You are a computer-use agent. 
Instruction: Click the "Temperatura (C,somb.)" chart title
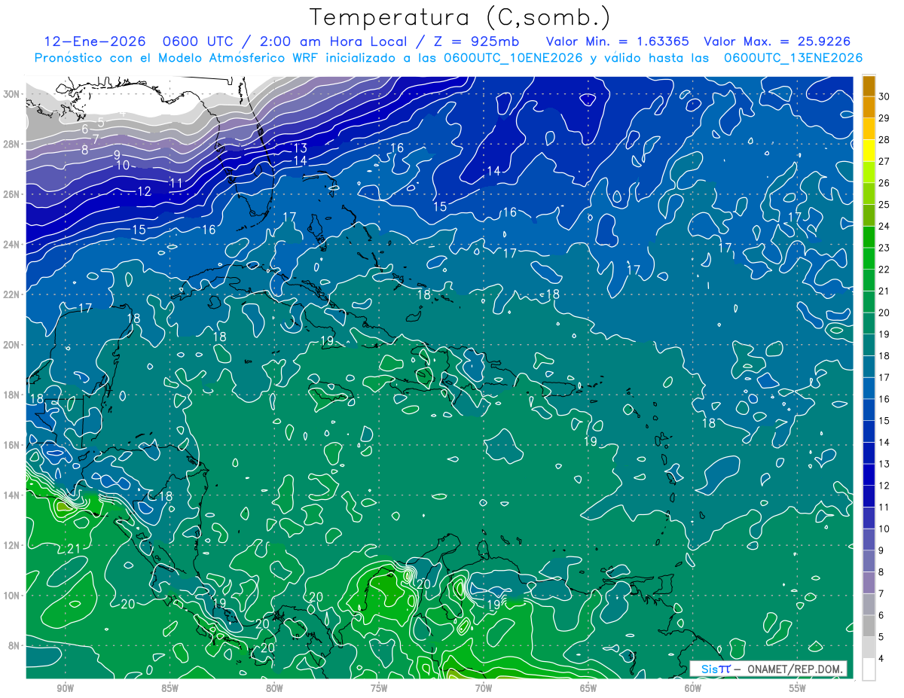pos(460,17)
